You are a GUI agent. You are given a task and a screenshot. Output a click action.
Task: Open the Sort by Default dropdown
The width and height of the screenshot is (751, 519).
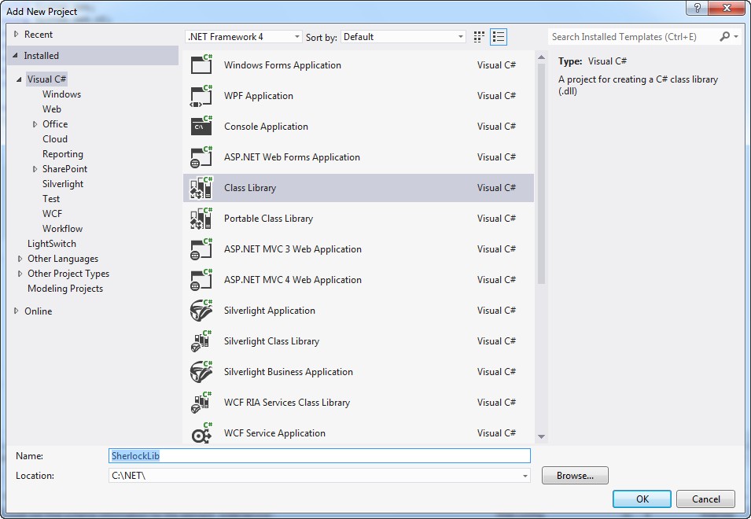(x=403, y=37)
